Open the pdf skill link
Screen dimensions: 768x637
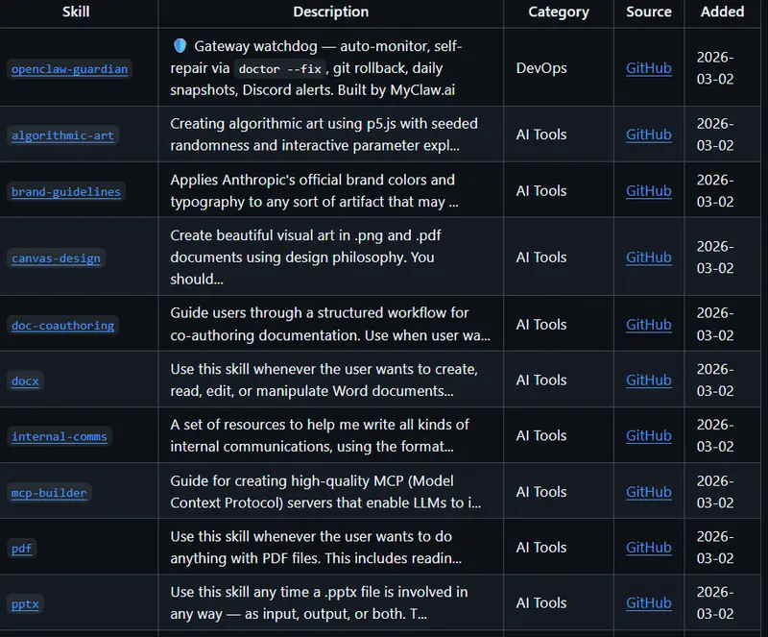point(22,548)
